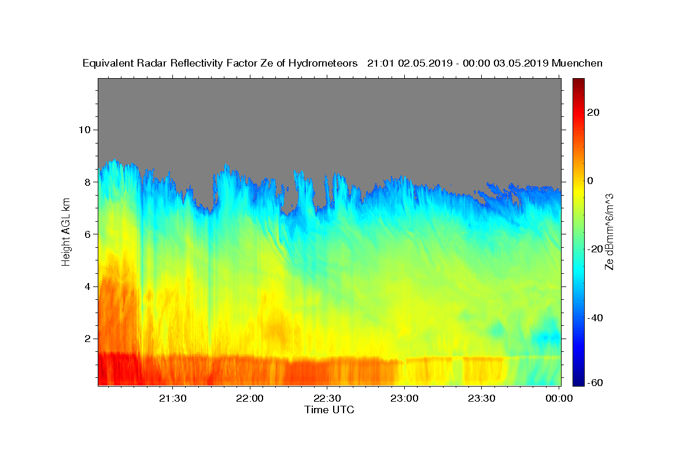Click the height tick label 10
Viewport: 694px width, 463px height.
[84, 130]
